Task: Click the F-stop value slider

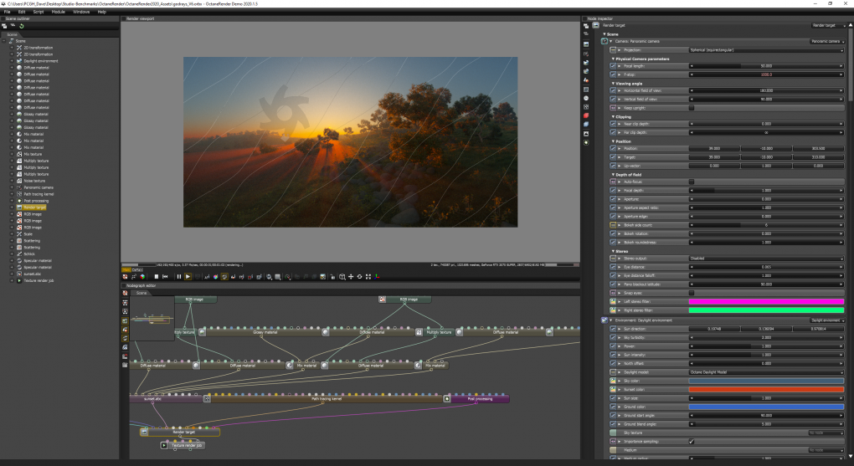Action: (x=766, y=74)
